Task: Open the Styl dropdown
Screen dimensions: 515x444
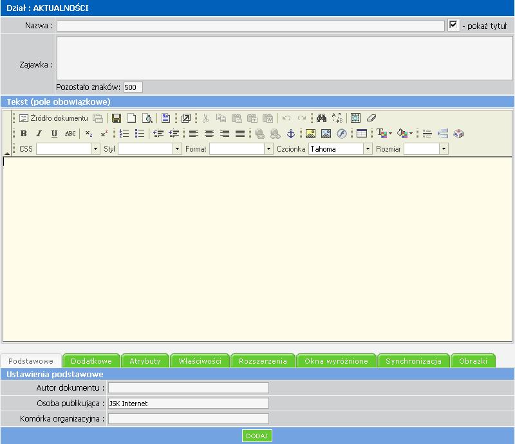Action: (177, 149)
